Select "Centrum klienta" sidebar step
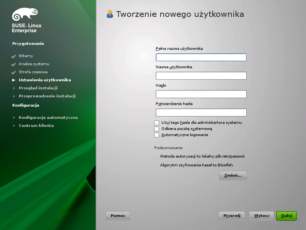The image size is (306, 230). point(36,126)
